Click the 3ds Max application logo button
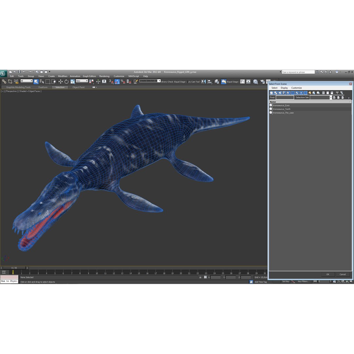This screenshot has height=354, width=354. coord(3,74)
